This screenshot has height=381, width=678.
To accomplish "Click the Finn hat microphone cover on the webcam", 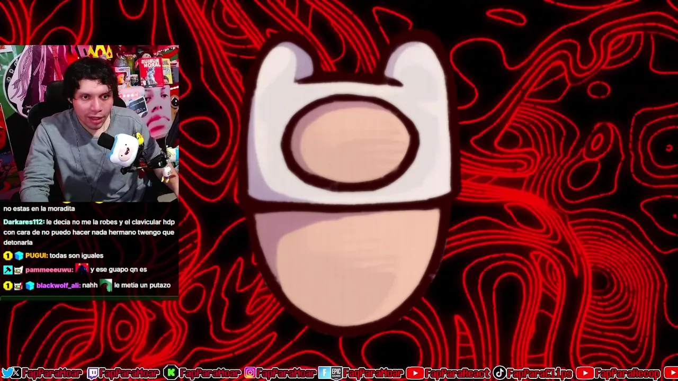I will point(125,150).
